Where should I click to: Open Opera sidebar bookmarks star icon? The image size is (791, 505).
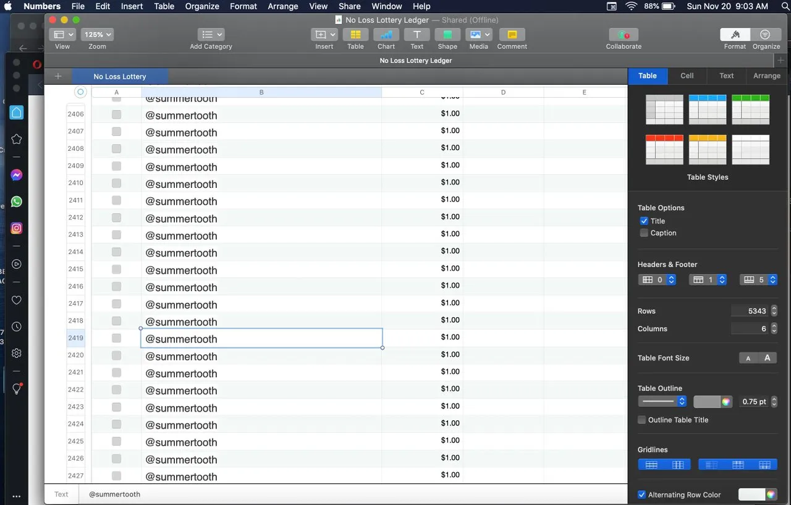[17, 140]
